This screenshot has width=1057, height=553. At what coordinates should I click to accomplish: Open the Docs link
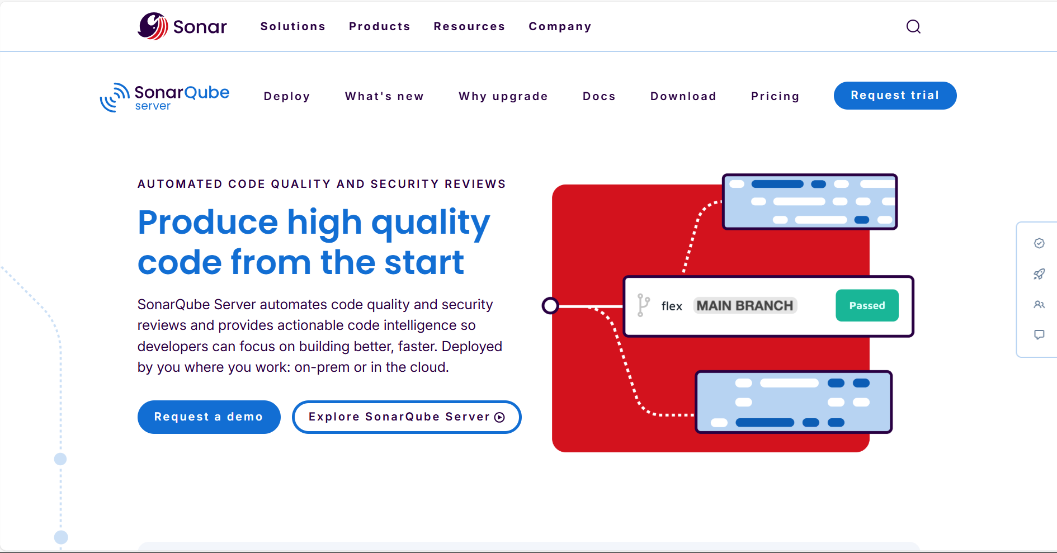pyautogui.click(x=599, y=96)
